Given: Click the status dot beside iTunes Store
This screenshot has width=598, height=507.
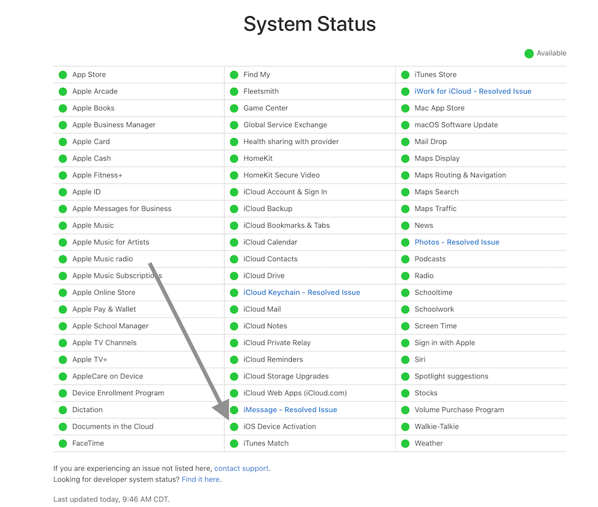Looking at the screenshot, I should point(405,75).
